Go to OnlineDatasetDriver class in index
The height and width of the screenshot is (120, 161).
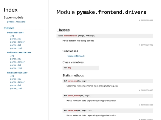click(19, 53)
